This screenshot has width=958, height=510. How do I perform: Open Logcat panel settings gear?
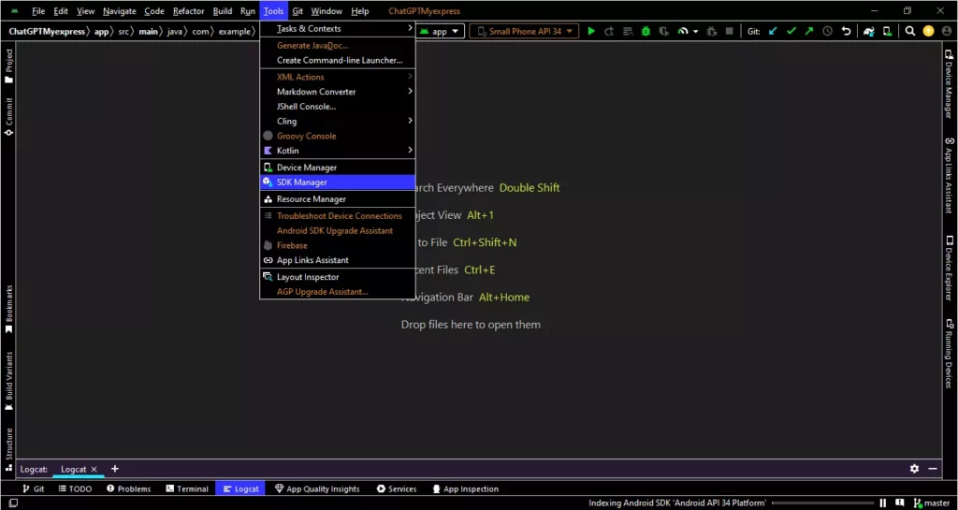(914, 469)
